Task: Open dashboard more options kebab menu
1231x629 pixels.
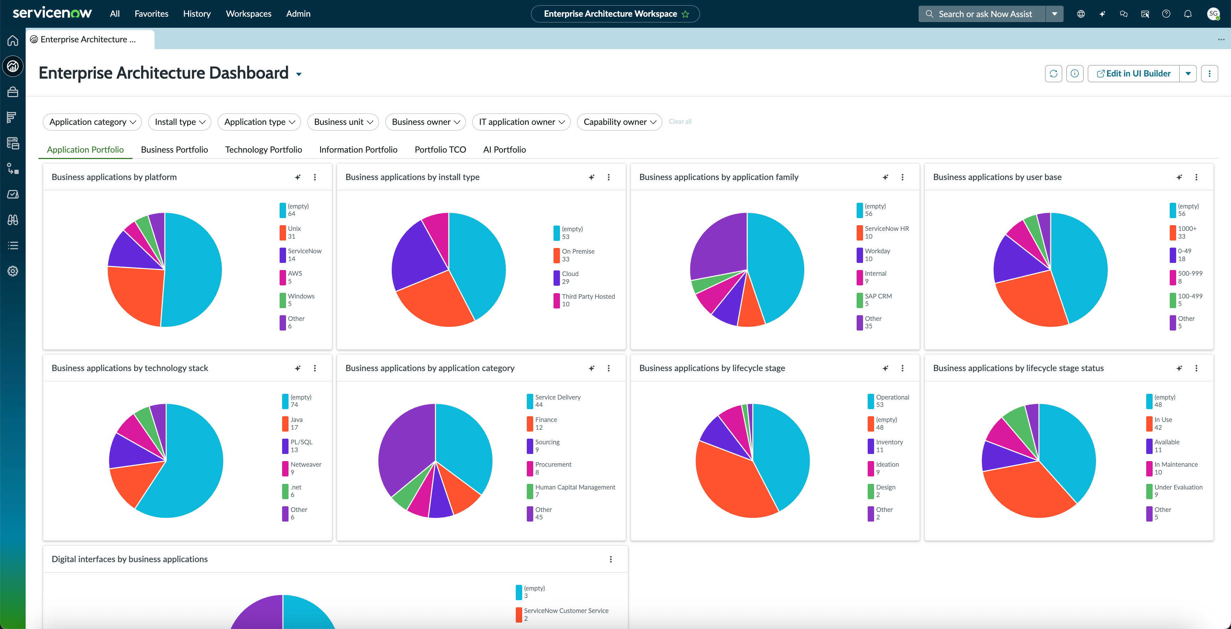Action: pos(1210,74)
